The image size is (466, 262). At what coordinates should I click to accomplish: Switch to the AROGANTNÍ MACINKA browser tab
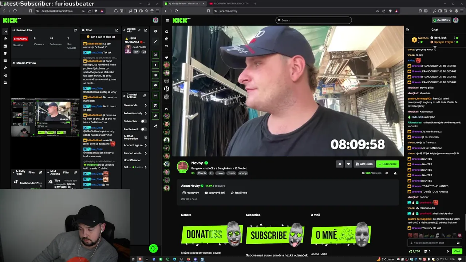pos(229,4)
